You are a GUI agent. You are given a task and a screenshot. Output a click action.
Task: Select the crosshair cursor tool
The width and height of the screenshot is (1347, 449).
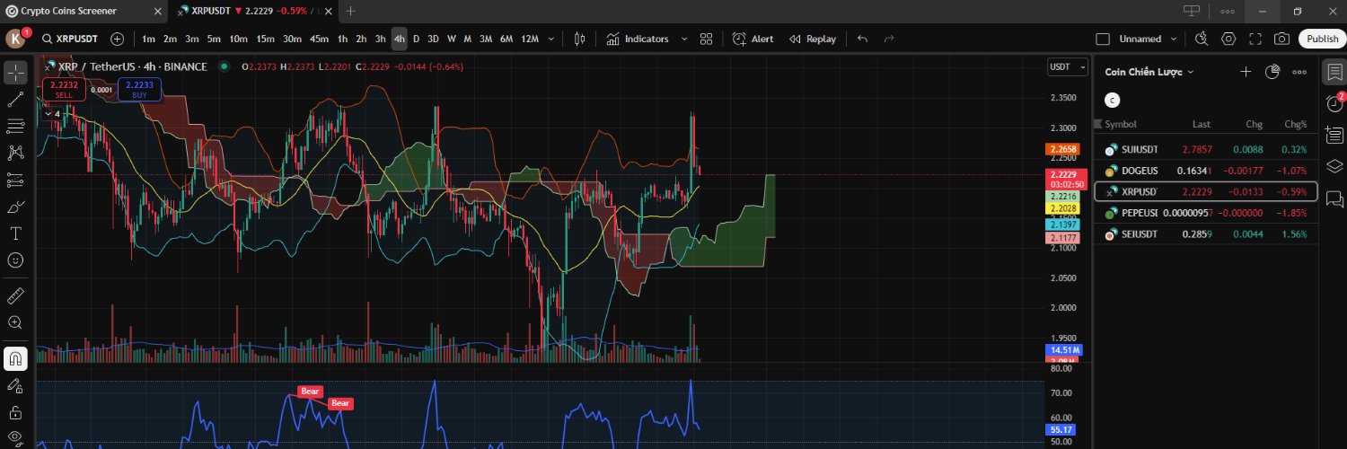15,73
